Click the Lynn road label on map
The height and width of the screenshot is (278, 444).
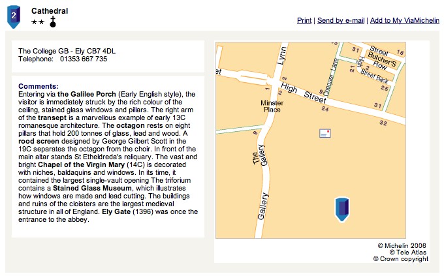click(x=282, y=55)
